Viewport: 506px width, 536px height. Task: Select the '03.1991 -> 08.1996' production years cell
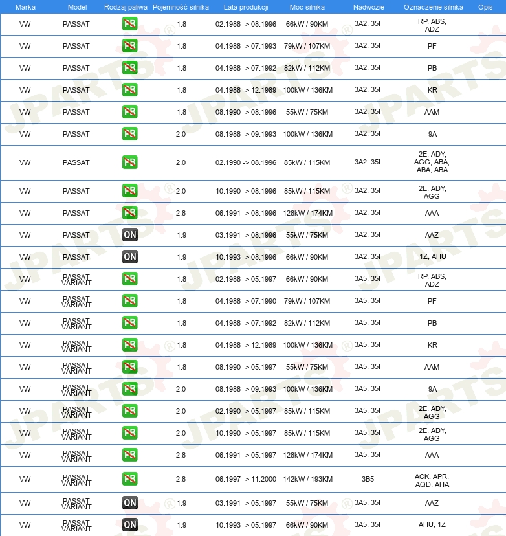(x=246, y=235)
